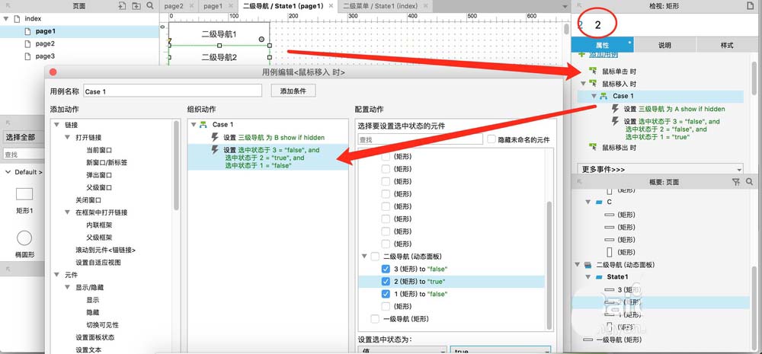Select the 新窗口/新标签 action
The height and width of the screenshot is (354, 762).
tap(107, 162)
